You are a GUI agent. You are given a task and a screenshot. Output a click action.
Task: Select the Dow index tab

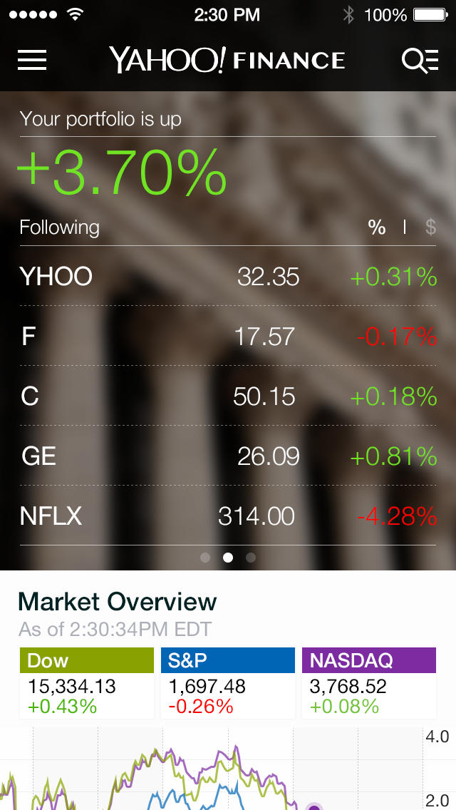coord(87,660)
